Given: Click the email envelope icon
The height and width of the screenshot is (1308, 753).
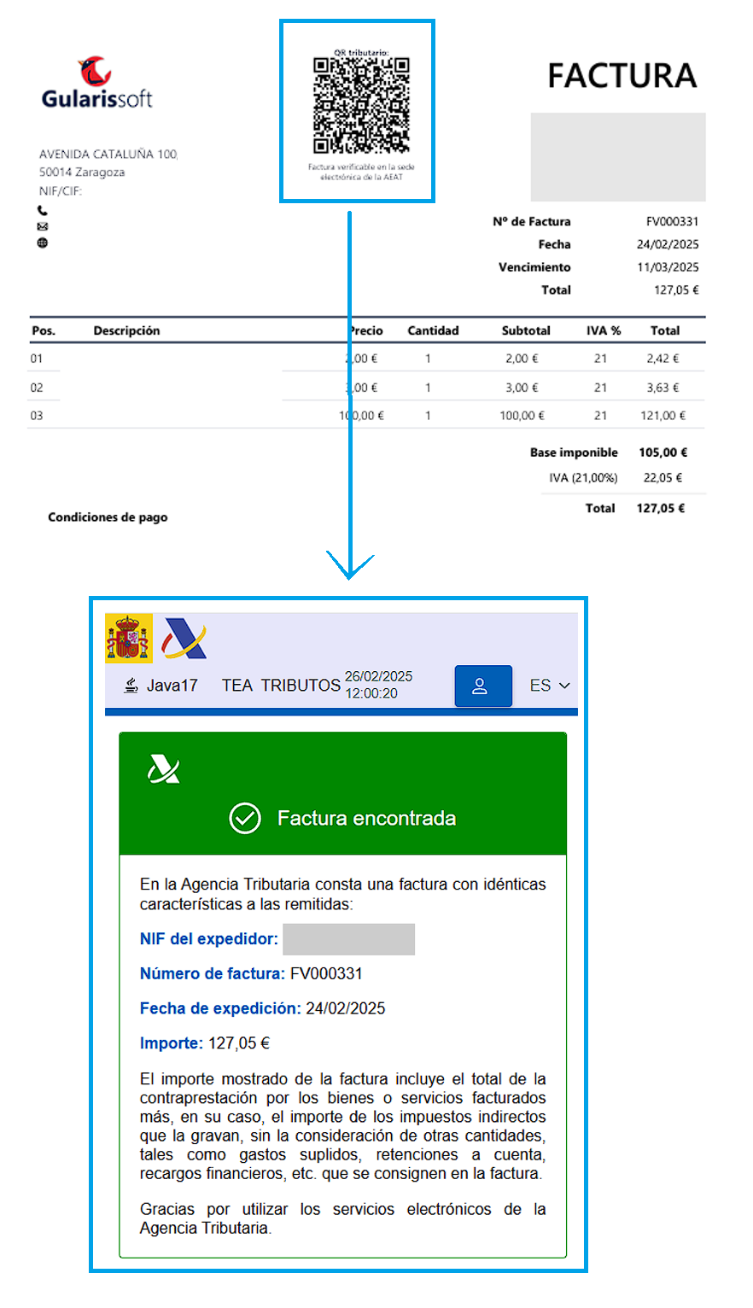Looking at the screenshot, I should coord(43,226).
